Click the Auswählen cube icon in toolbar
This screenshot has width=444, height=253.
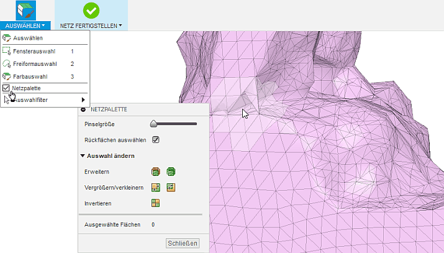(25, 11)
